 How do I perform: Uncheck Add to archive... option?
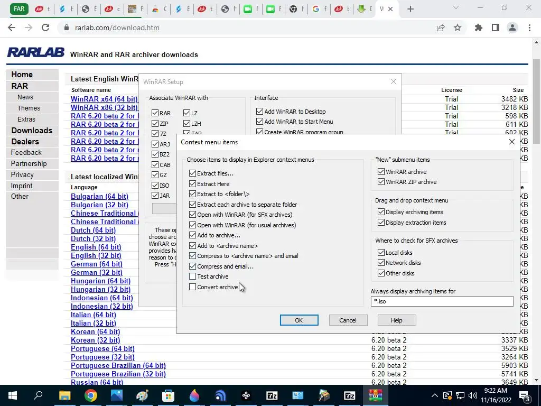click(192, 235)
